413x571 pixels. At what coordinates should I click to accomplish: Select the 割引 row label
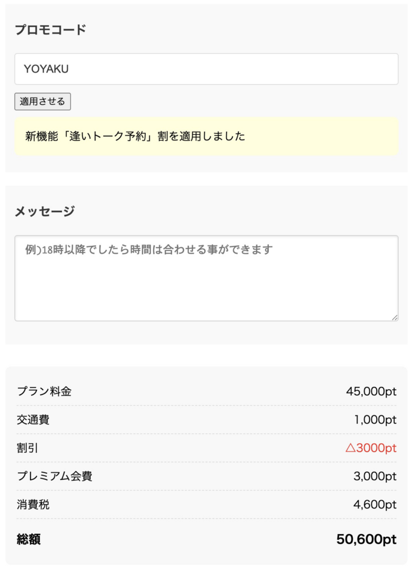(x=27, y=448)
